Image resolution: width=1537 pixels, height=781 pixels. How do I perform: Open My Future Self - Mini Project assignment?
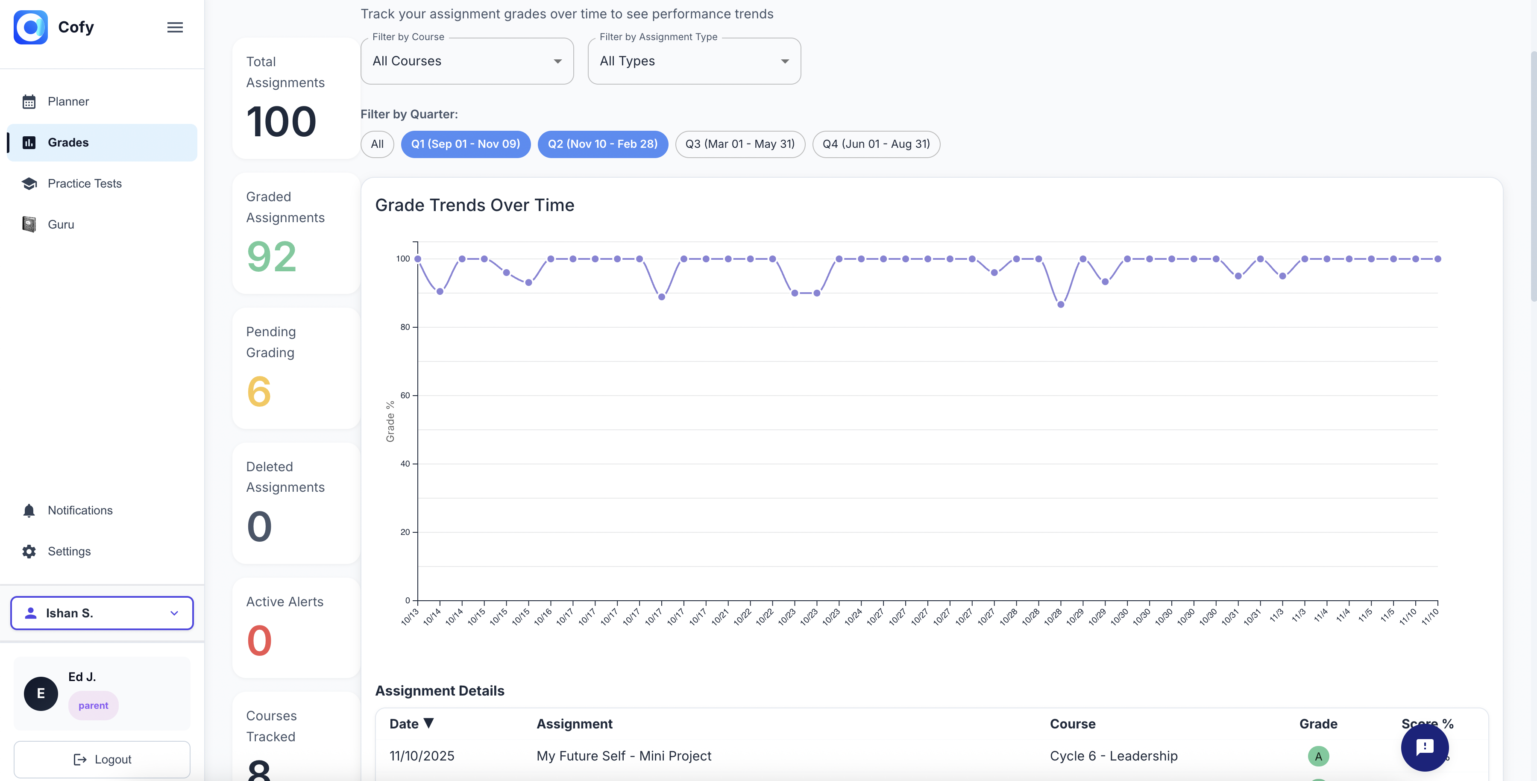coord(624,755)
